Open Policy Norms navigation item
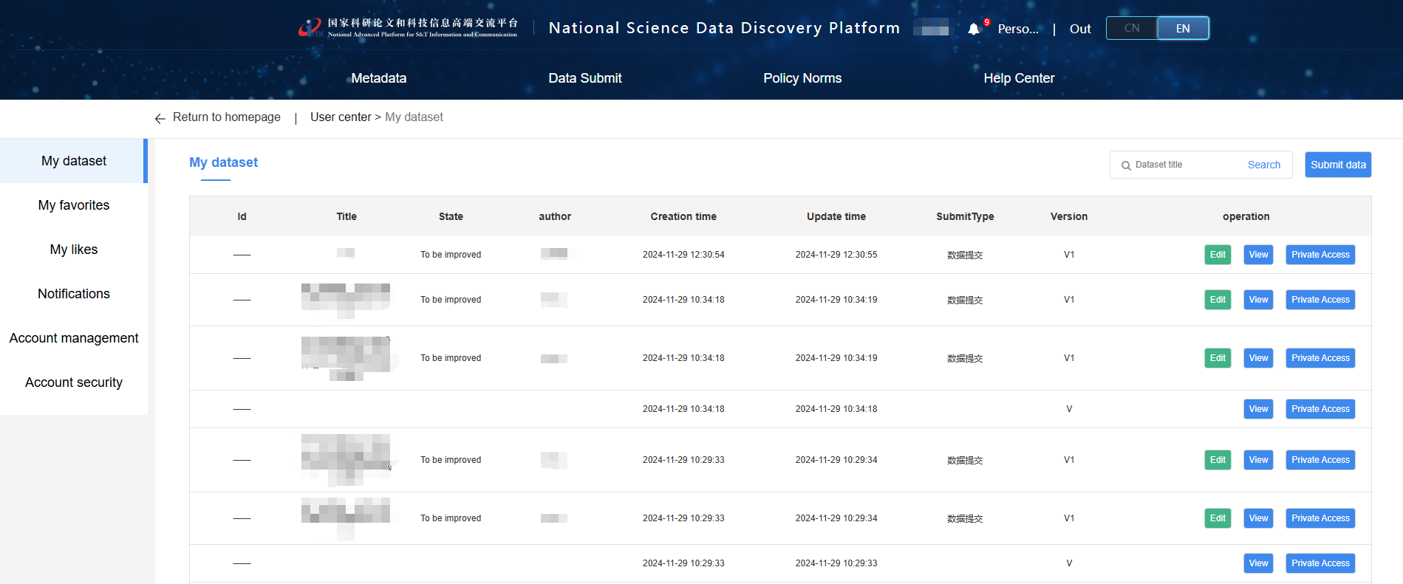The image size is (1403, 584). (x=802, y=78)
